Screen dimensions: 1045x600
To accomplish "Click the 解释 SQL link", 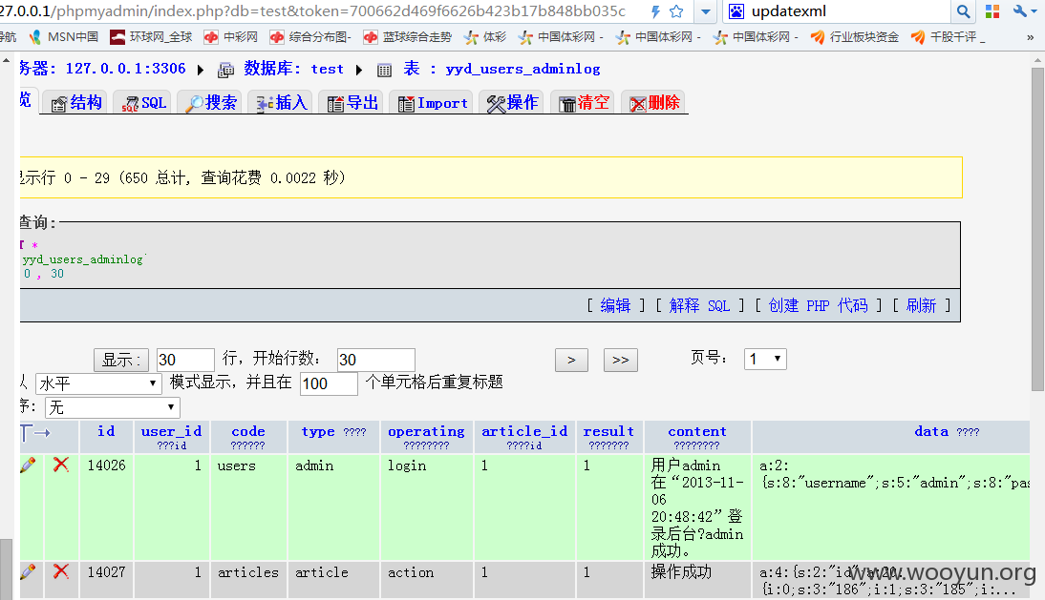I will click(699, 305).
